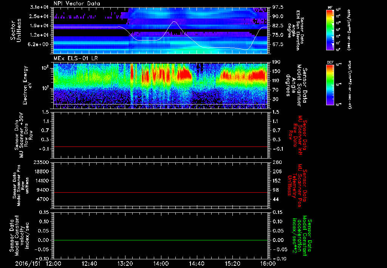
Task: Select the 'NPI Vector Data' panel title
Action: point(77,3)
